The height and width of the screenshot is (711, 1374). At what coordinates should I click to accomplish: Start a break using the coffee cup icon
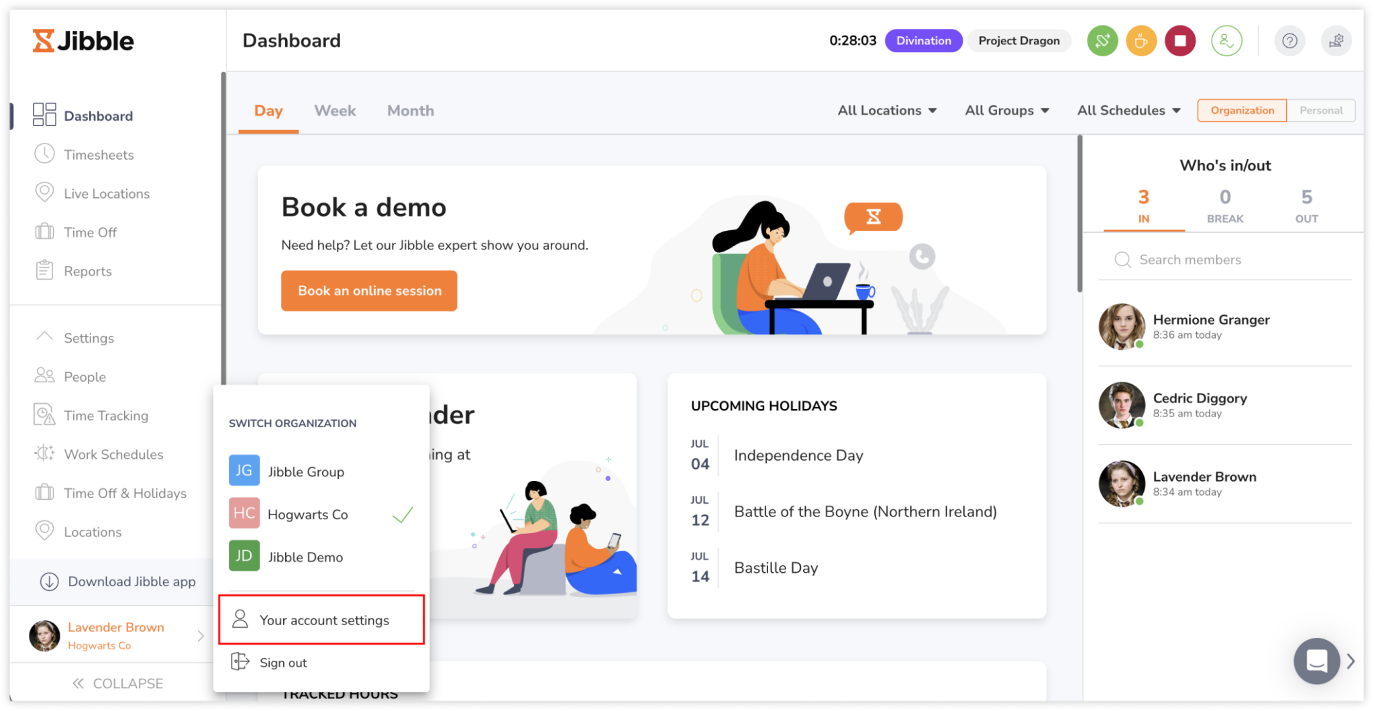point(1141,40)
